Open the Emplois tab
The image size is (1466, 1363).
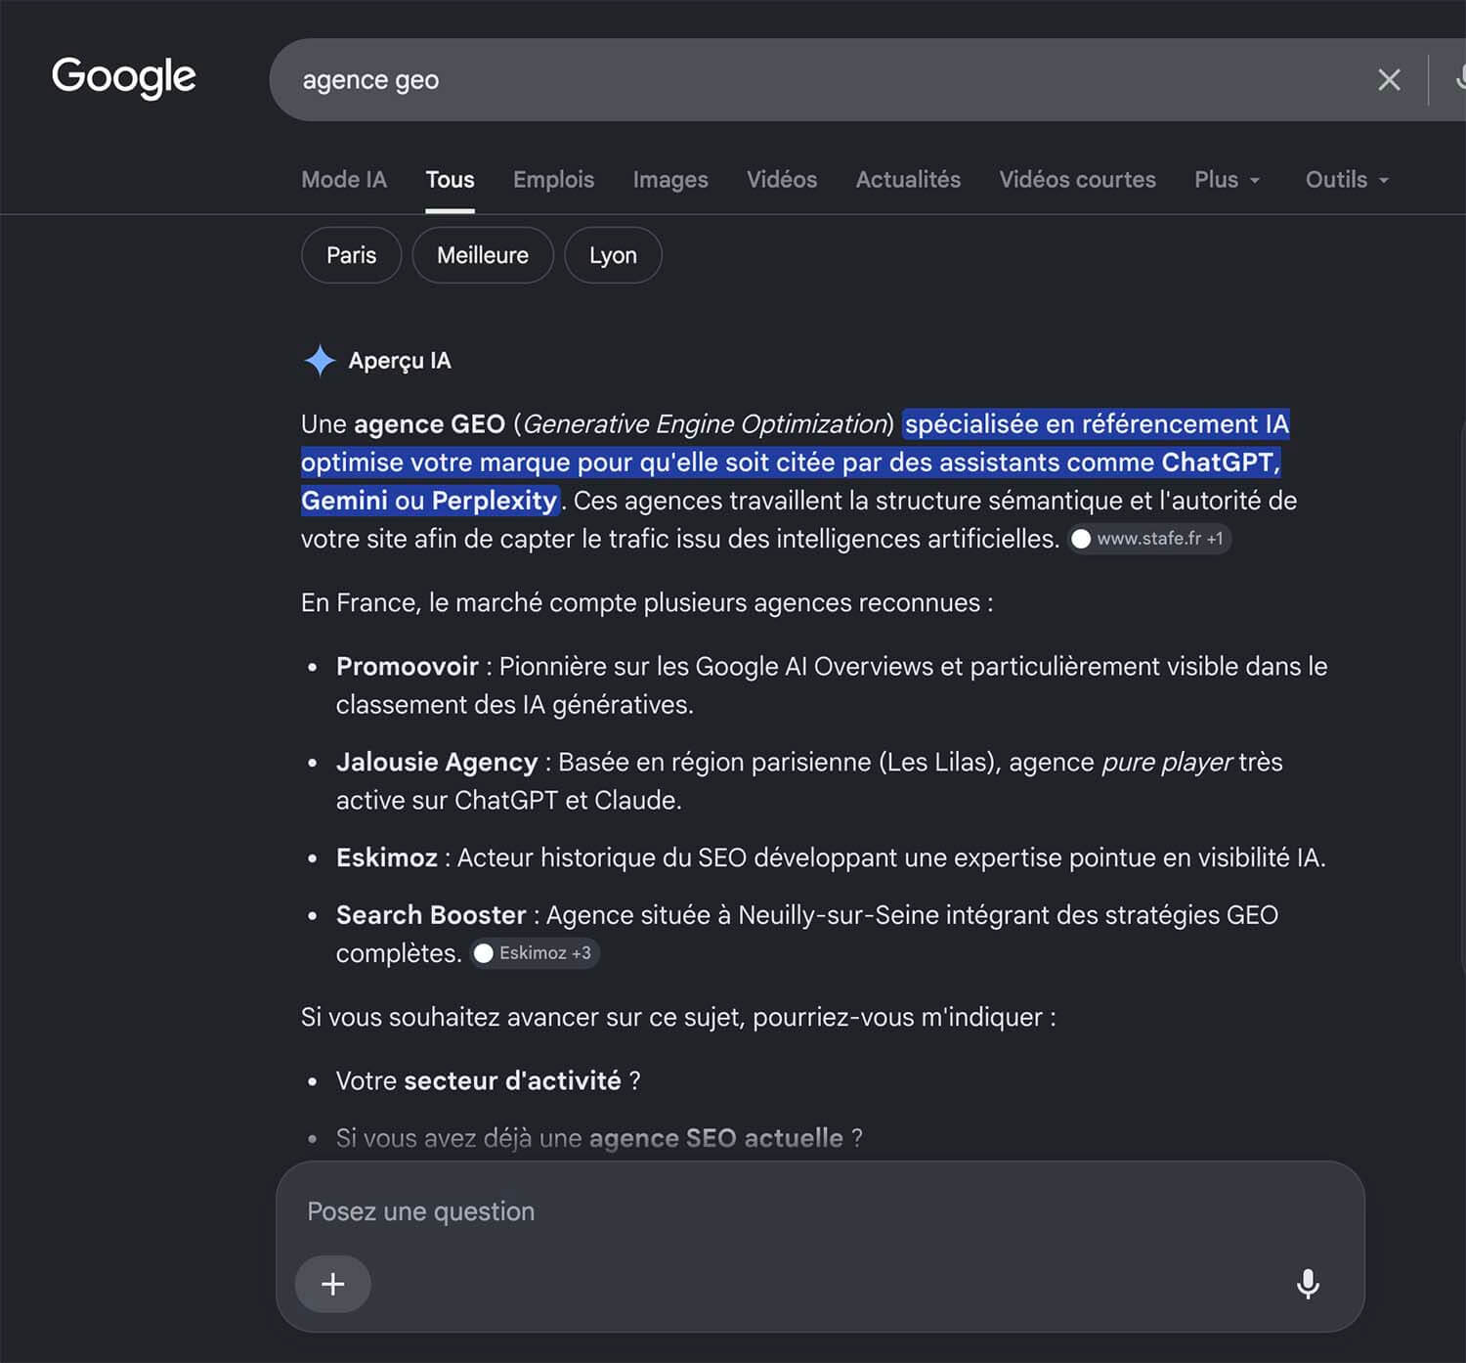553,180
